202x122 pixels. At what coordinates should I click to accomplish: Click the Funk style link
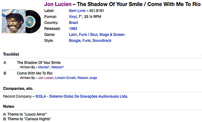[87, 40]
